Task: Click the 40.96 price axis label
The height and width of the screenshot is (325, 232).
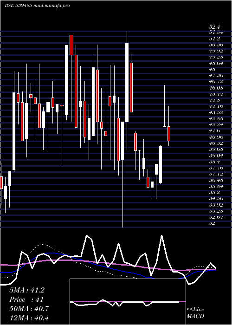Action: tap(216, 137)
